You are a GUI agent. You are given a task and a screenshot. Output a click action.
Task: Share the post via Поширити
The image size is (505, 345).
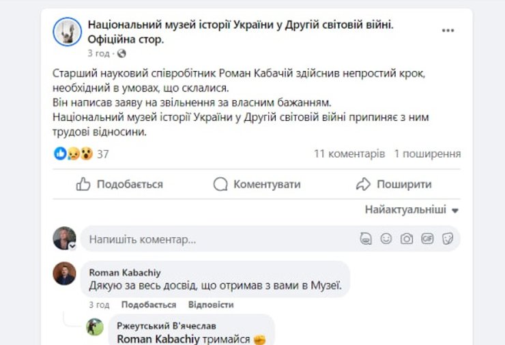[x=394, y=184]
